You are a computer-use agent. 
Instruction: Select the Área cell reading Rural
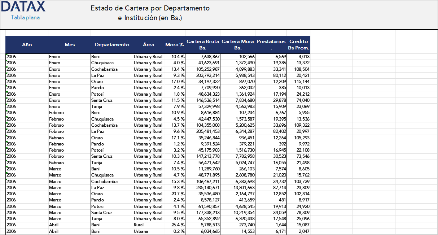coord(148,225)
